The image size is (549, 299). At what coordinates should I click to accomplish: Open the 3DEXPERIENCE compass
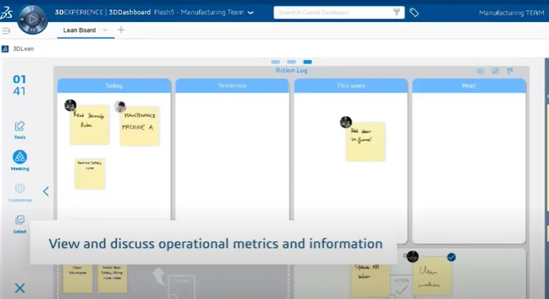pyautogui.click(x=32, y=19)
